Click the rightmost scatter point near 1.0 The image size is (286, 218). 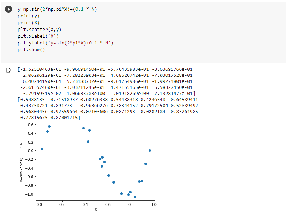pyautogui.click(x=150, y=150)
